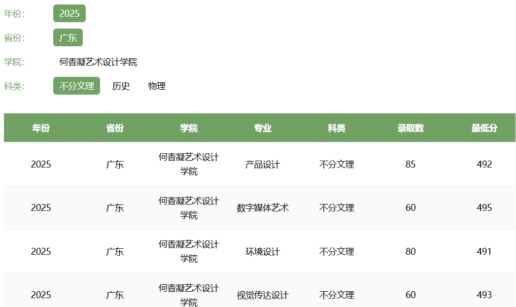Click admission count 85 in 产品设计 row

pos(411,164)
